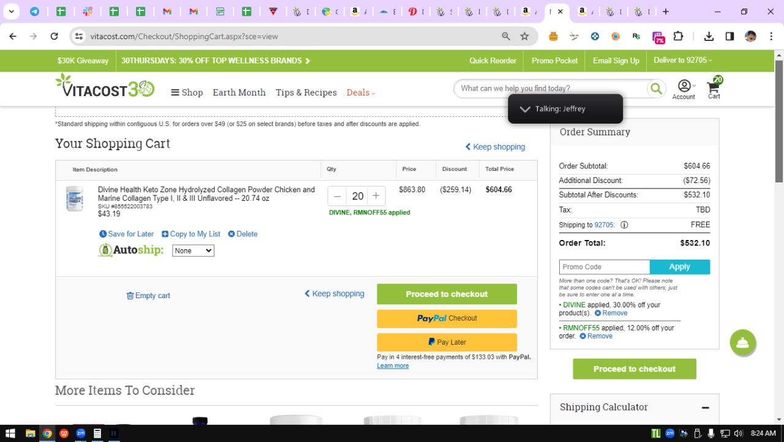Click the magnifying glass search icon
This screenshot has width=784, height=442.
coord(656,89)
